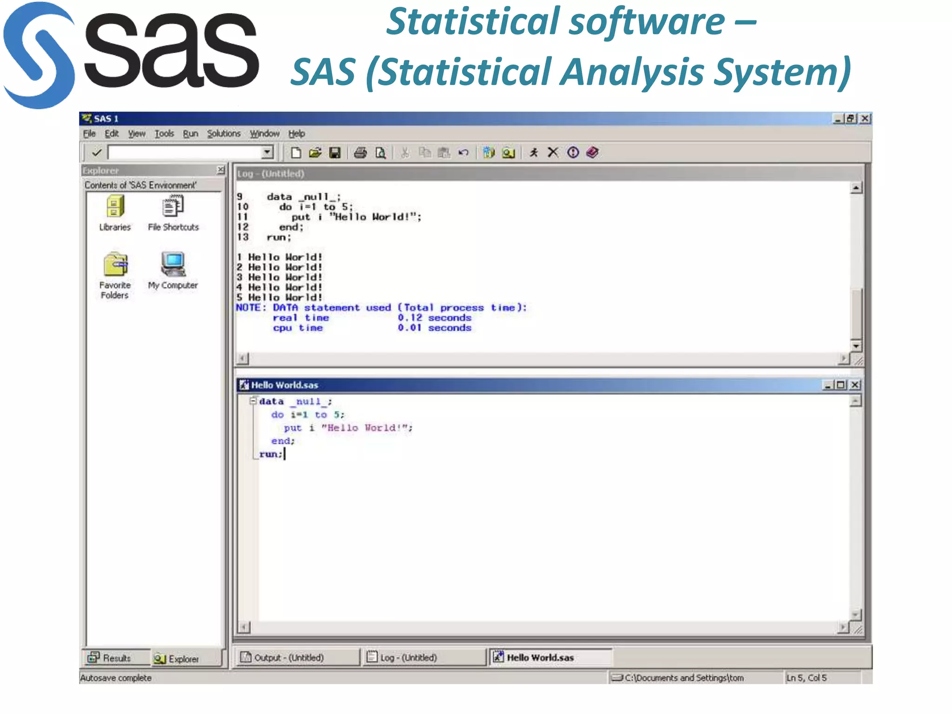
Task: Open Favorite Folders in Explorer
Action: pos(115,276)
